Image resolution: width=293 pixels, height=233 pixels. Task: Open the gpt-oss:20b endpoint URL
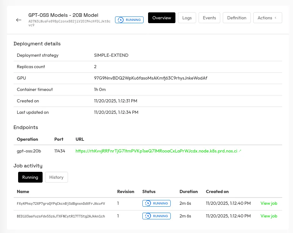[156, 151]
